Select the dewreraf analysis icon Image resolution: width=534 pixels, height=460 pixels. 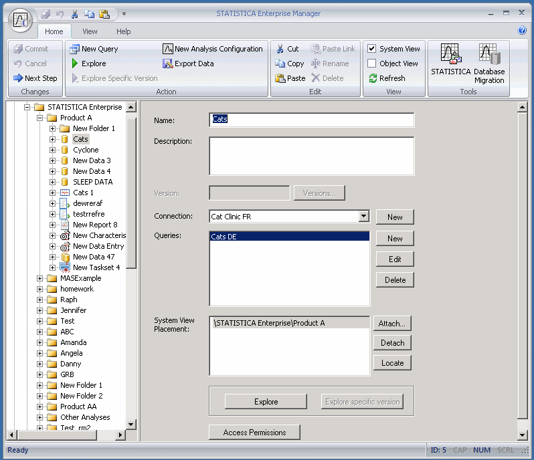click(65, 203)
